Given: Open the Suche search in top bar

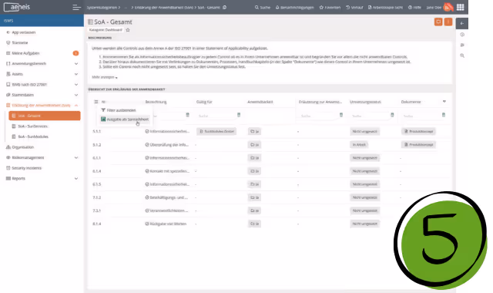Looking at the screenshot, I should coord(263,7).
